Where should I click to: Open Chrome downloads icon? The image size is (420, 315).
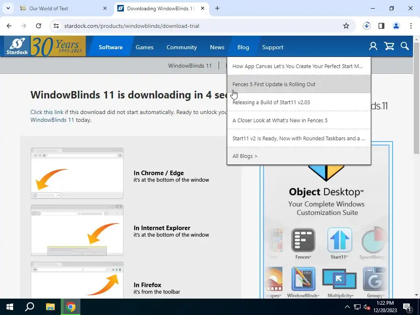click(x=366, y=26)
